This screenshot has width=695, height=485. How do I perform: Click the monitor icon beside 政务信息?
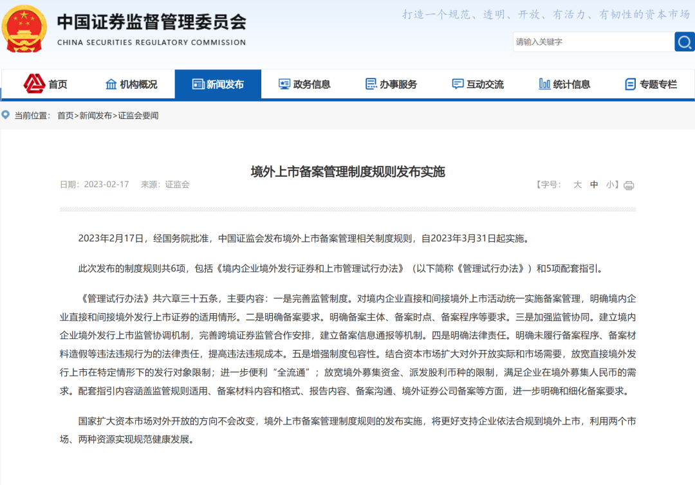click(x=284, y=84)
